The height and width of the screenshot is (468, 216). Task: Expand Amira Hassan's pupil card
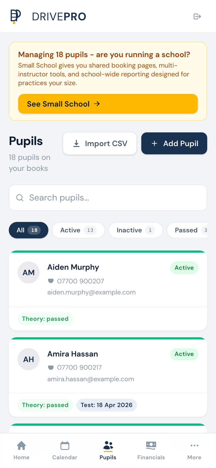108,366
